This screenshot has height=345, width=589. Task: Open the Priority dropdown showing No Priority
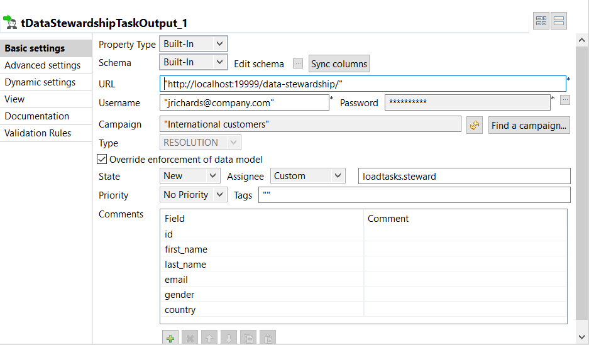coord(194,195)
